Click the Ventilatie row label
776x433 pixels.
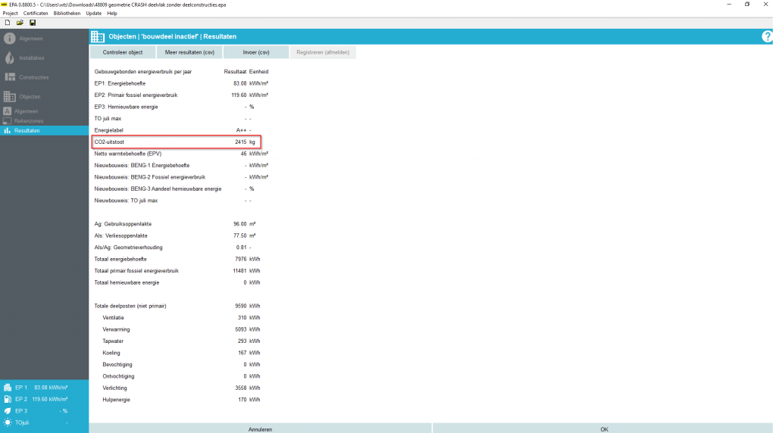(114, 318)
